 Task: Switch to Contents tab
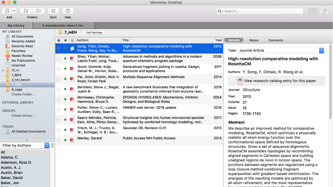276,40
